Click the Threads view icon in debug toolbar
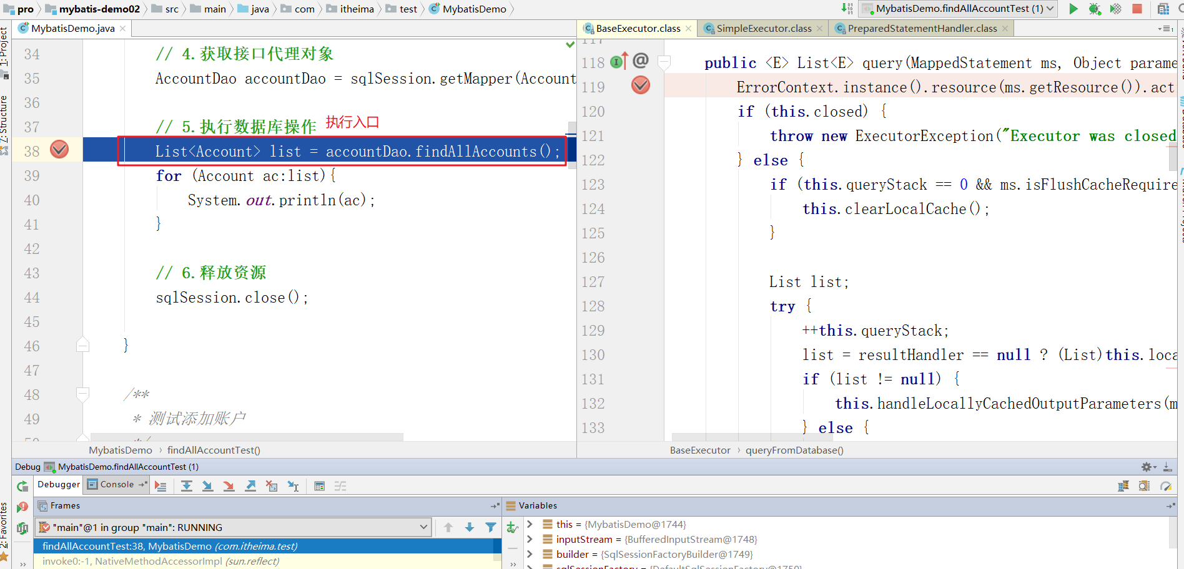The height and width of the screenshot is (569, 1184). tap(1123, 486)
